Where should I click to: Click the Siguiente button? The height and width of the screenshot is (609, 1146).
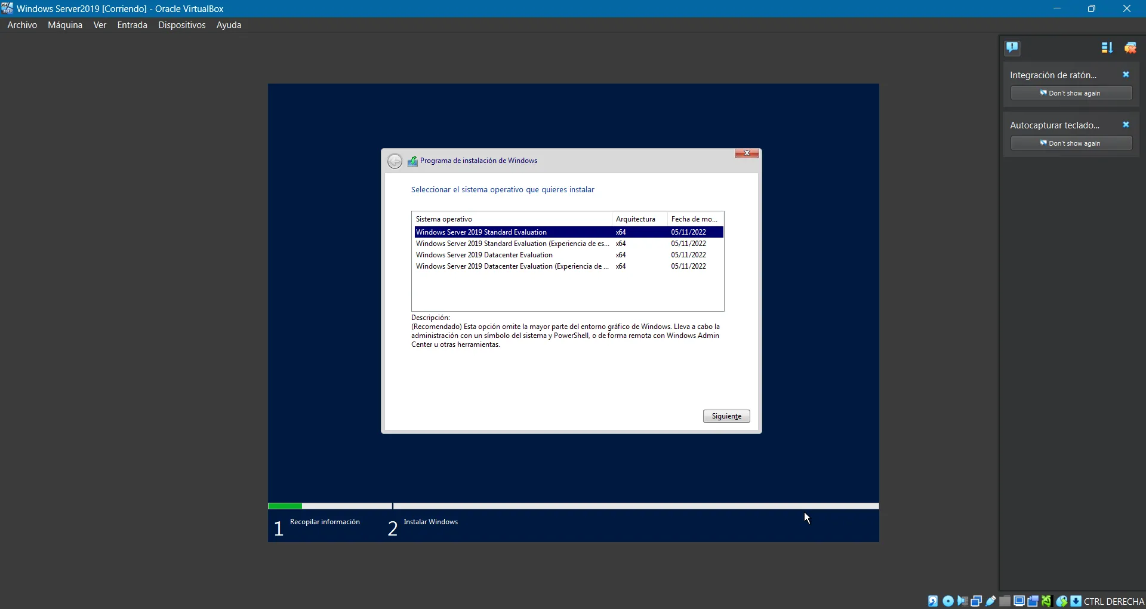click(726, 416)
